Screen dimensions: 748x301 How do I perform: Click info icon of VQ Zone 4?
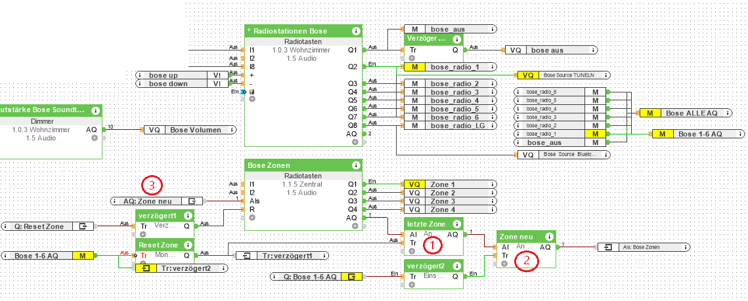tap(492, 210)
